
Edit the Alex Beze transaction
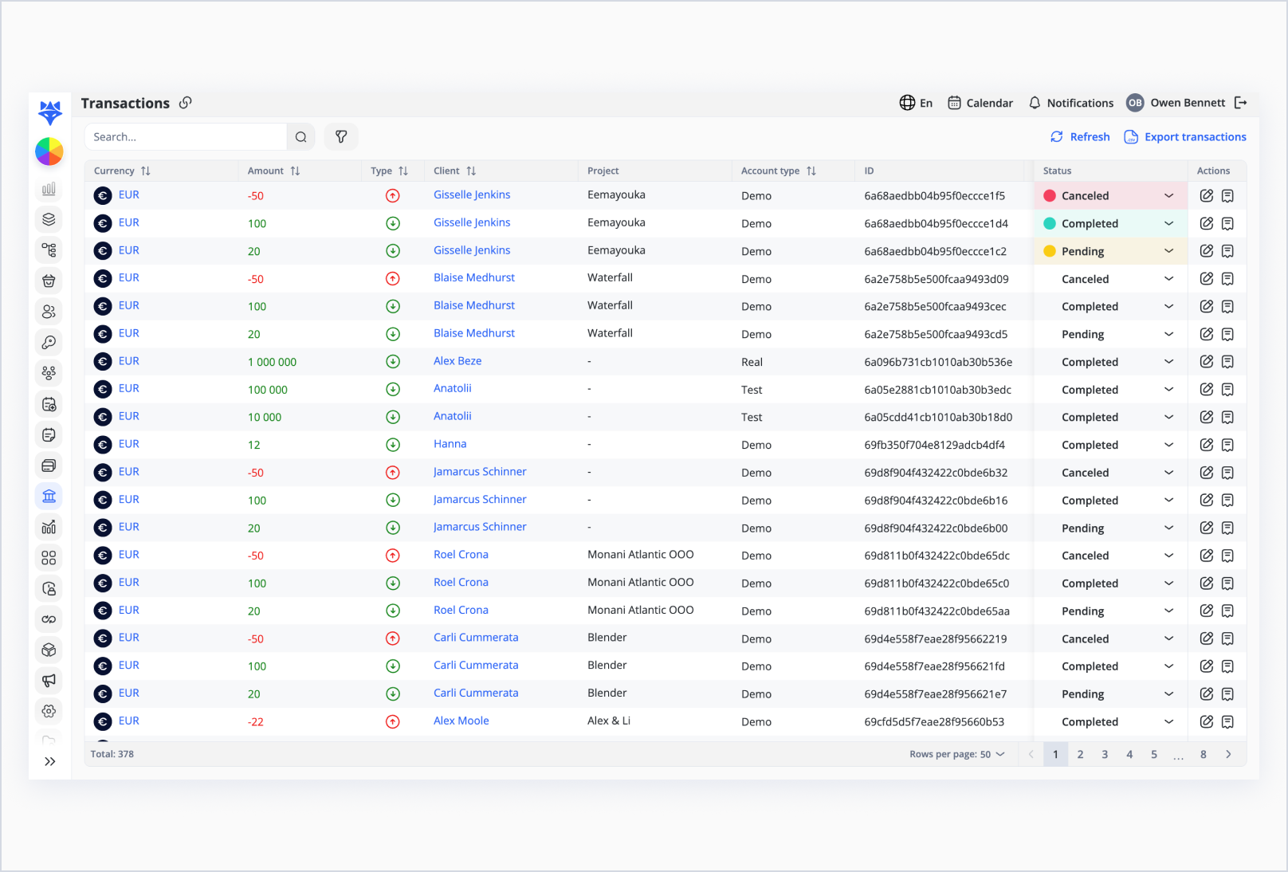click(x=1207, y=362)
